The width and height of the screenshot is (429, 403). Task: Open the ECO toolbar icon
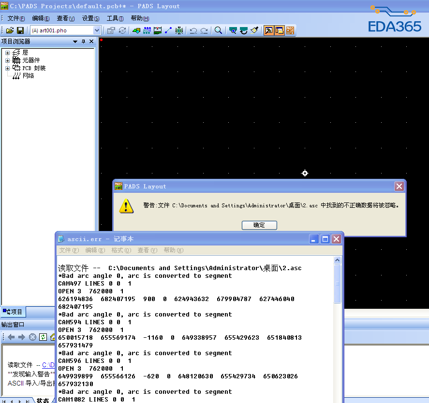click(x=168, y=30)
